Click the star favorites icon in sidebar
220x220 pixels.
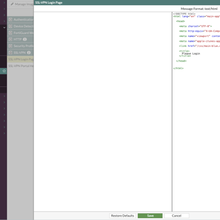[4, 71]
